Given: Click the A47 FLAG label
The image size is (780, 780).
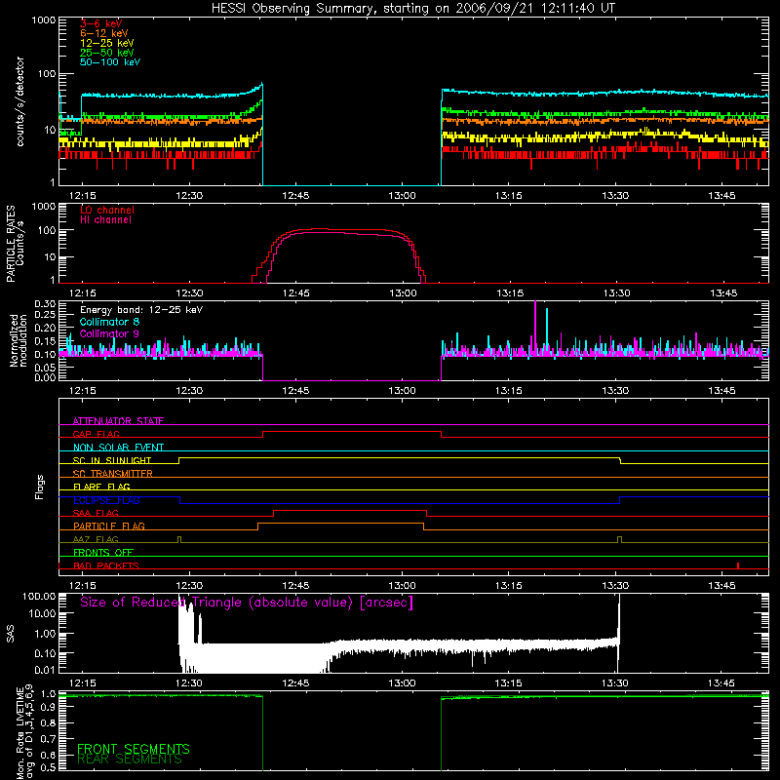Looking at the screenshot, I should [x=96, y=539].
